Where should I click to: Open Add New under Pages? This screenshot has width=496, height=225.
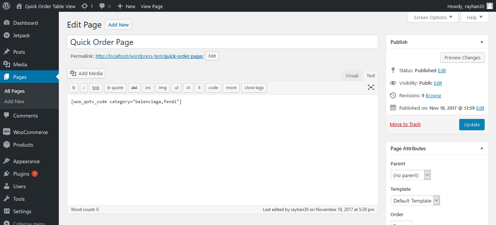tap(14, 101)
